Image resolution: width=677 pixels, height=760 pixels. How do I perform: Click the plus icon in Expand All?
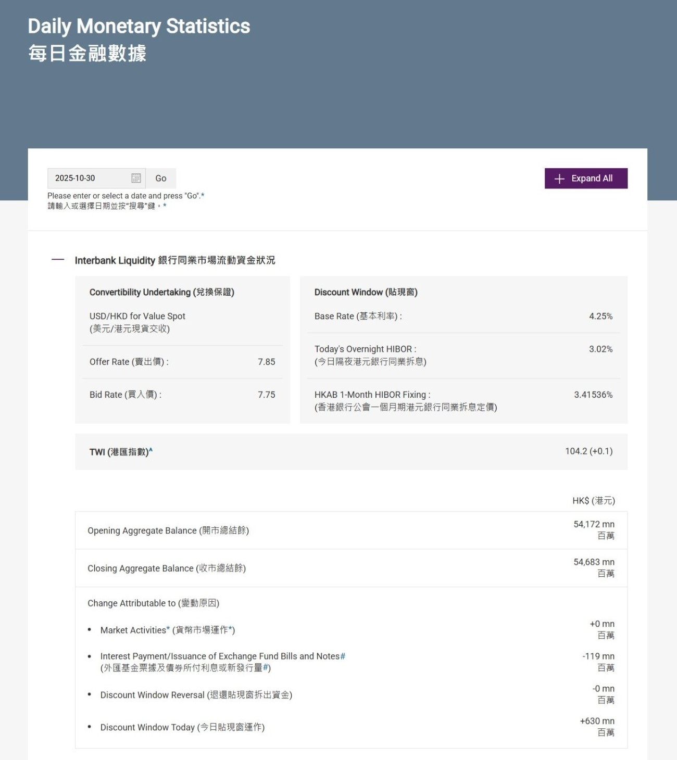(559, 179)
